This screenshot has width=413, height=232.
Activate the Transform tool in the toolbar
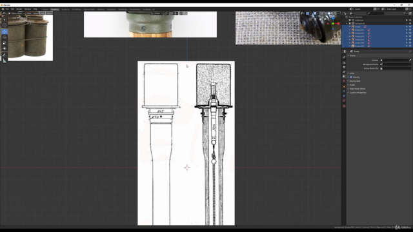point(5,48)
